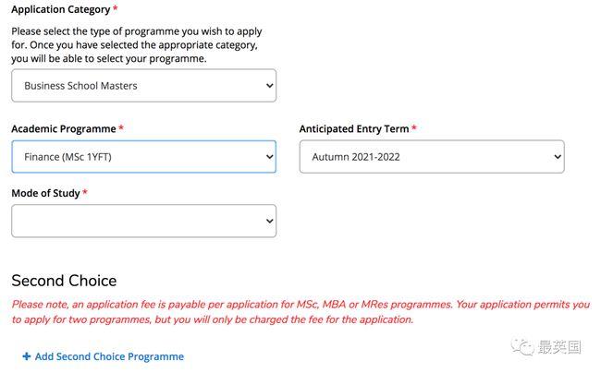Click the programme type instruction paragraph

pos(134,43)
